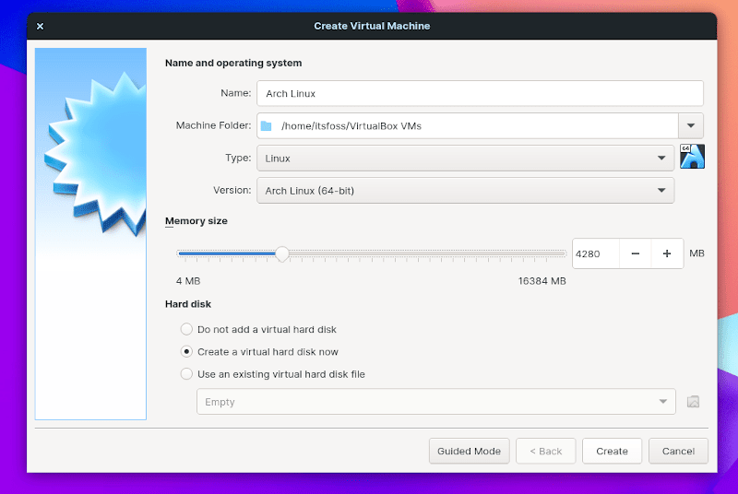Click the minus button to decrease memory

[636, 253]
